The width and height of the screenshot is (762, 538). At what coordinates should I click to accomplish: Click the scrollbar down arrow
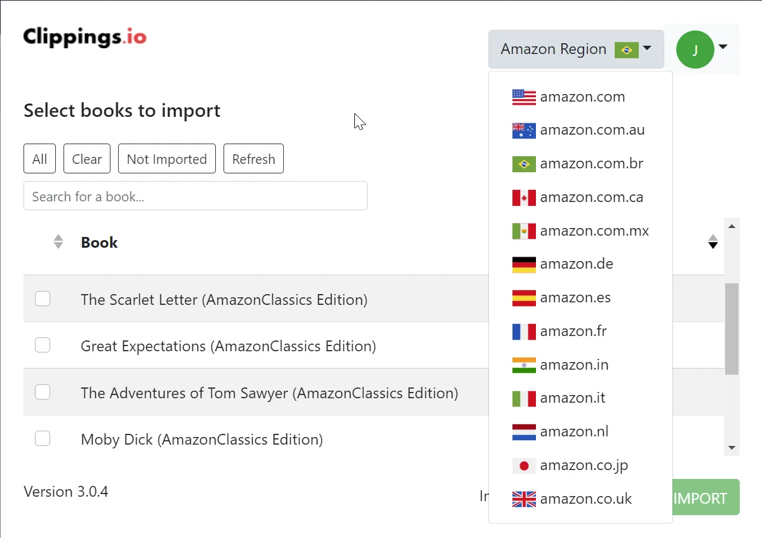(732, 448)
